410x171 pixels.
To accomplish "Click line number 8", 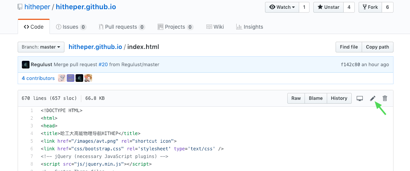I will [x=32, y=164].
